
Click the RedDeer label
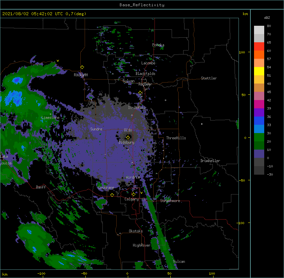(145, 85)
